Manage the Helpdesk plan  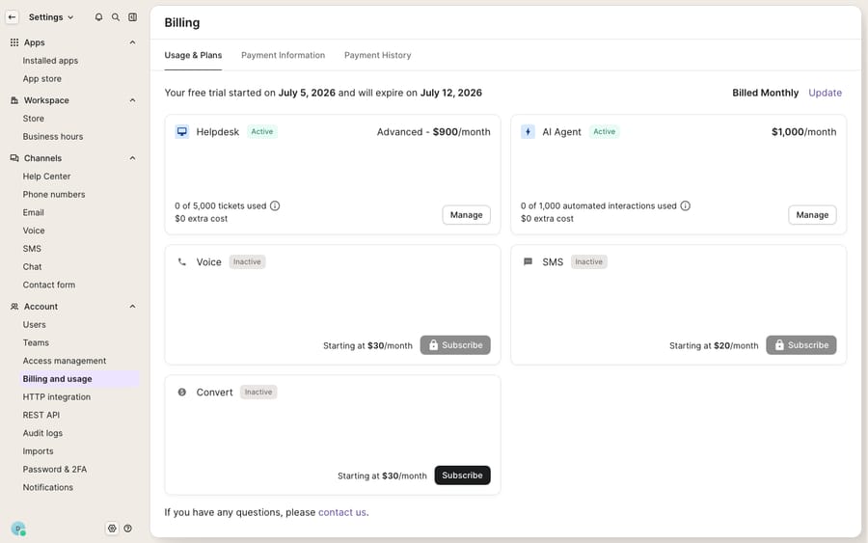pos(466,215)
